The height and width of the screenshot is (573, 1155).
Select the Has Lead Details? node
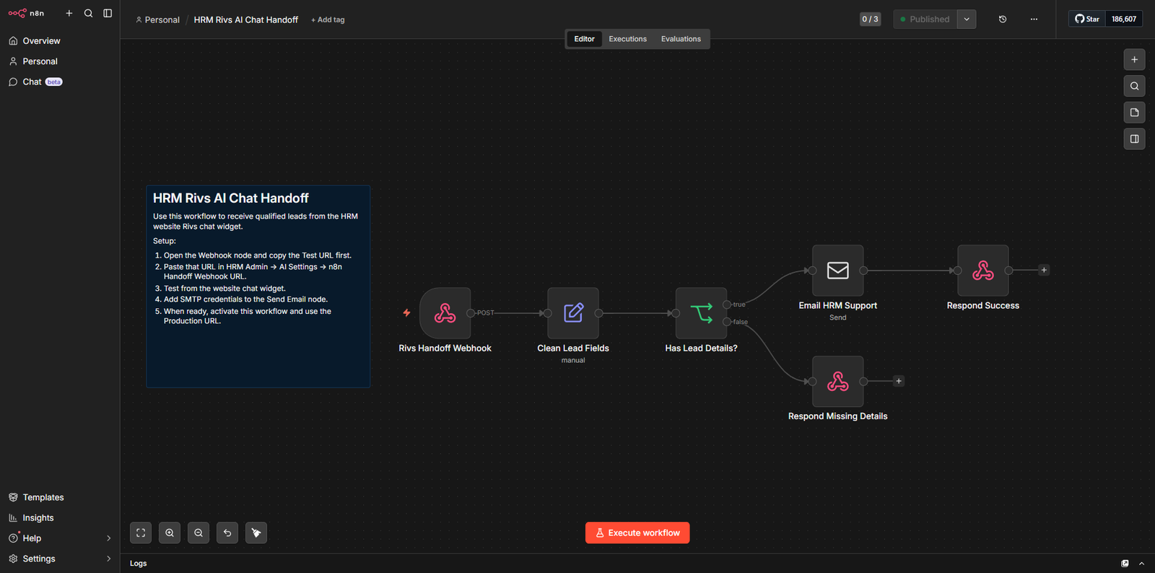click(701, 313)
